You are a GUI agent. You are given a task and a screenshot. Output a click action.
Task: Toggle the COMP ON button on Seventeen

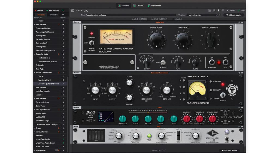click(x=211, y=99)
